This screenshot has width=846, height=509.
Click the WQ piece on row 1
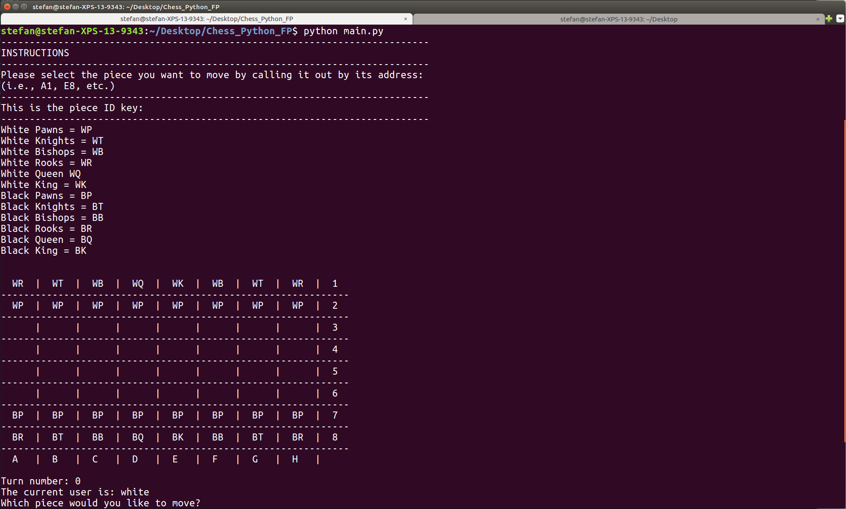click(138, 284)
